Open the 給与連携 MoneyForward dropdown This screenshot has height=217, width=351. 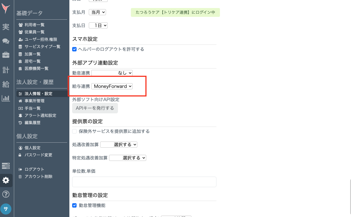pos(112,86)
